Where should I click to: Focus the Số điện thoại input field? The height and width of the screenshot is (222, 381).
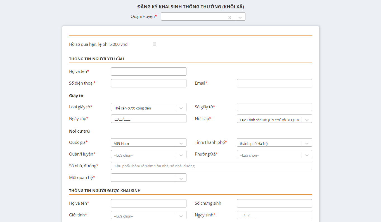click(x=148, y=83)
